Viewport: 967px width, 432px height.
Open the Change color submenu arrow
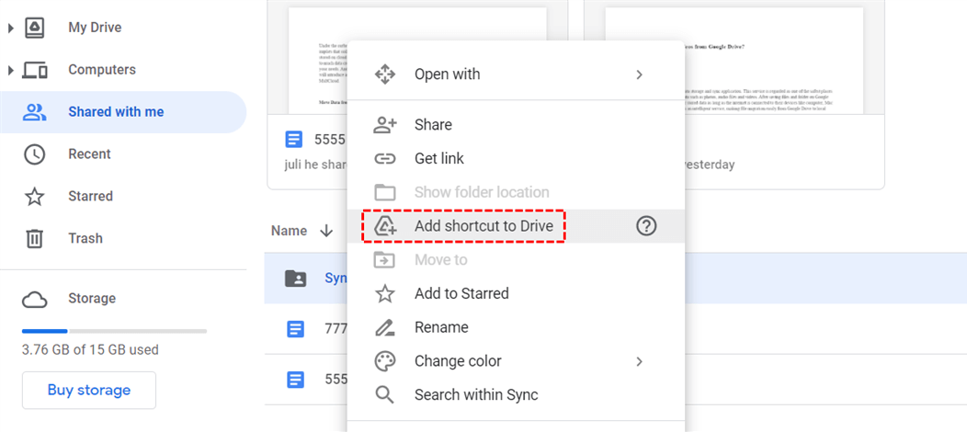[x=640, y=361]
